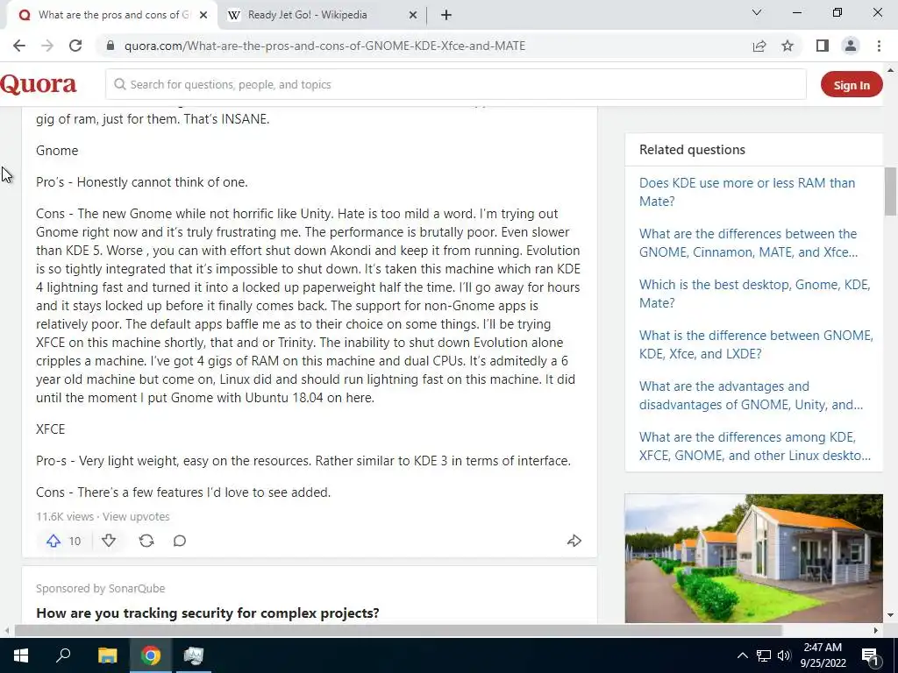
Task: Click the share this page icon
Action: pos(759,46)
